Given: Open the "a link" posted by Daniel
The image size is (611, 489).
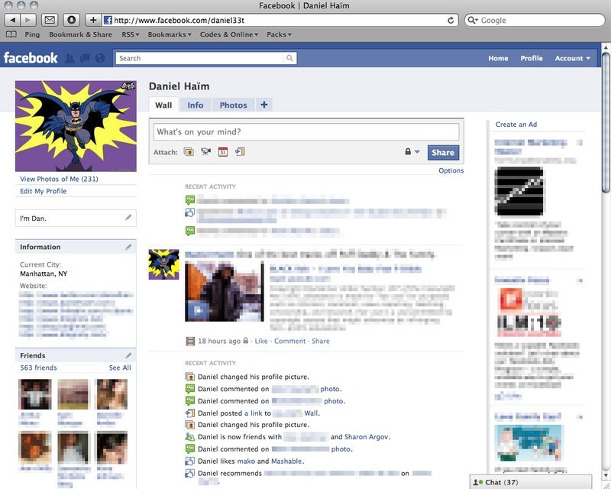Looking at the screenshot, I should coord(254,413).
